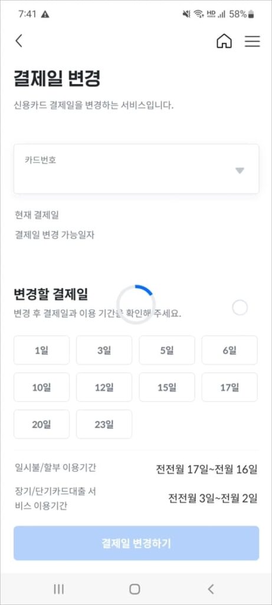Choose the 17일 payment date option
The image size is (272, 605).
click(x=230, y=387)
